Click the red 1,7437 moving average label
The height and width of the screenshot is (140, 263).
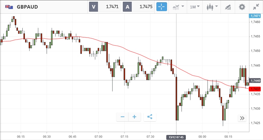coord(255,89)
